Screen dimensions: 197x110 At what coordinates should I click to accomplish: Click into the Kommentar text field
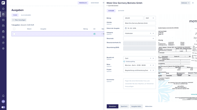(140, 83)
